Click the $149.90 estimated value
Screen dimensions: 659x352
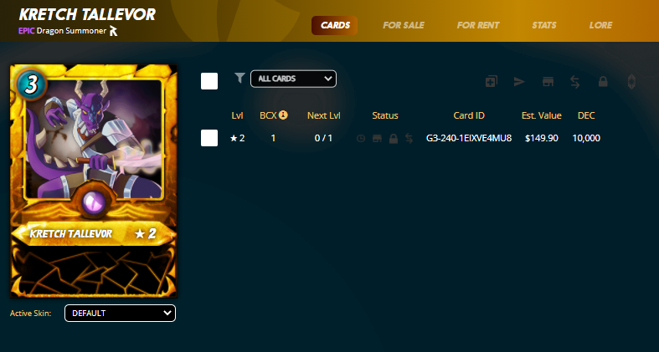(x=541, y=138)
